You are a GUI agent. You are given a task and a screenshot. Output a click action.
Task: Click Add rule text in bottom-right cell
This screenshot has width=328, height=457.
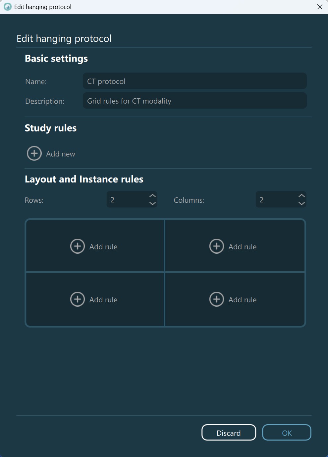pos(243,300)
